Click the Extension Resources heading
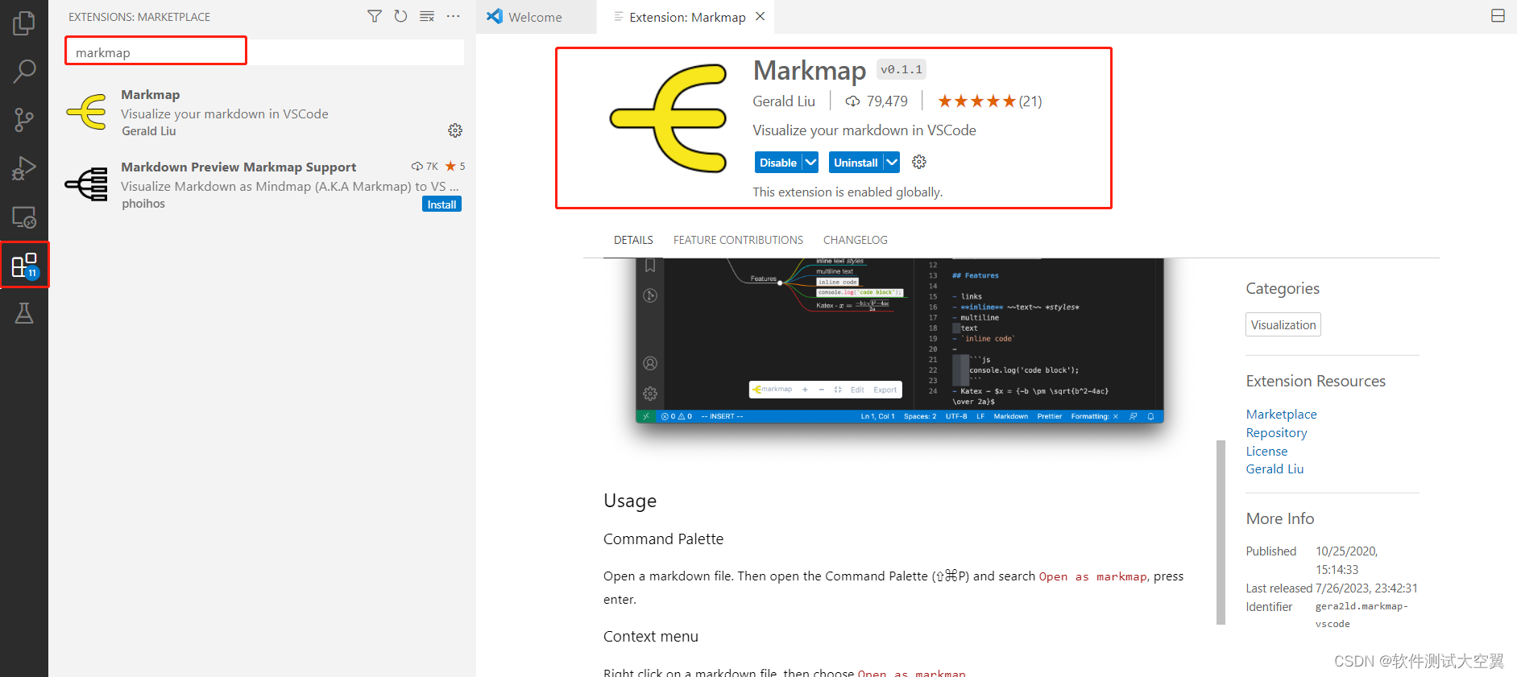The image size is (1517, 677). (x=1316, y=381)
